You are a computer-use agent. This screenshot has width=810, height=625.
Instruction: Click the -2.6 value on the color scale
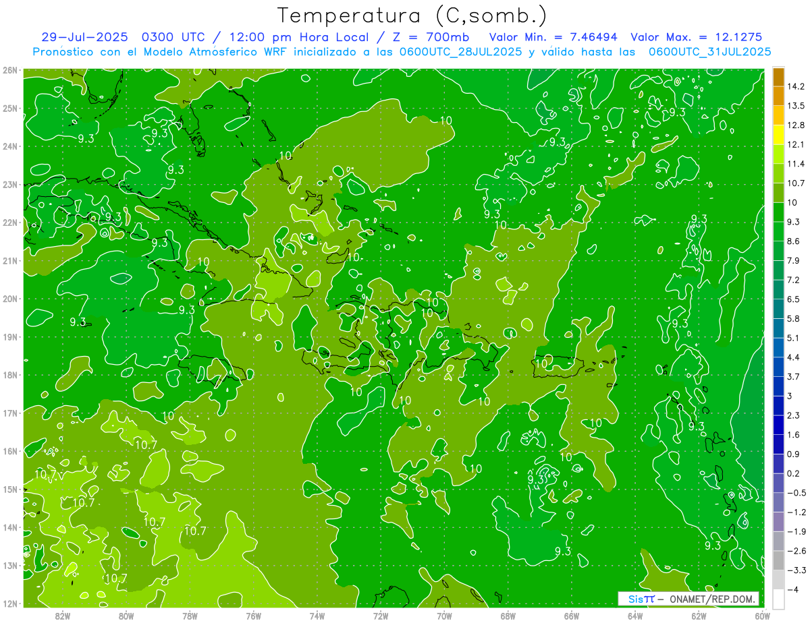pyautogui.click(x=796, y=551)
